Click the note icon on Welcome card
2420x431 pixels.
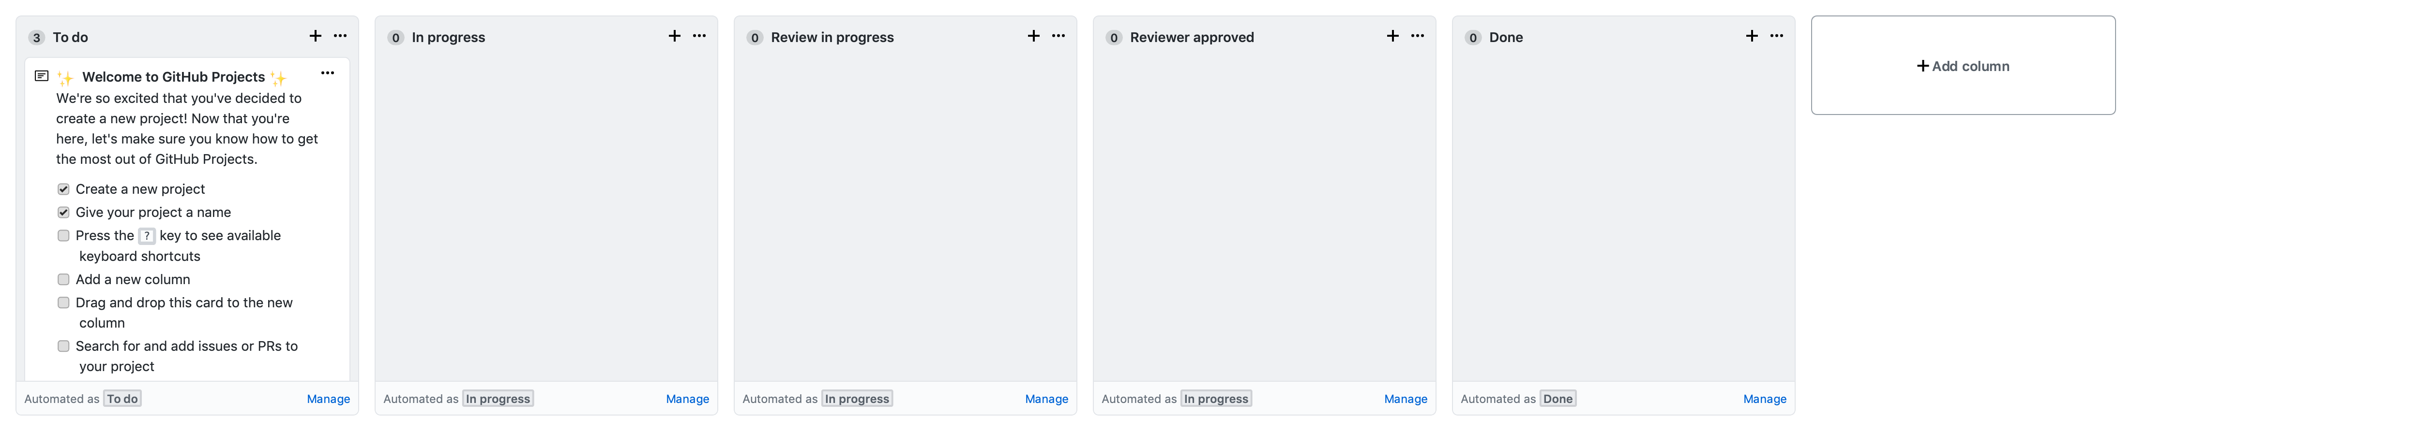(x=41, y=77)
